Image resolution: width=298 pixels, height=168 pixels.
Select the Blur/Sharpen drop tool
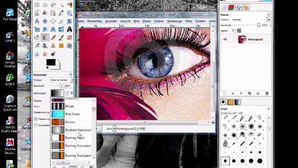pos(37,54)
